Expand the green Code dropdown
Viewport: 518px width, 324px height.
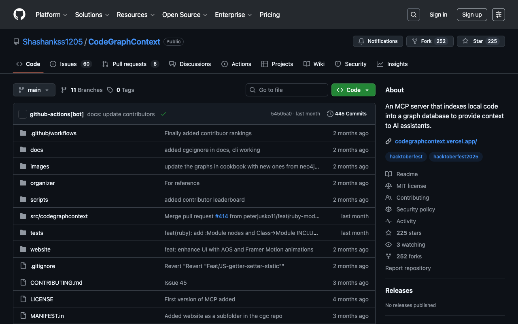[353, 90]
